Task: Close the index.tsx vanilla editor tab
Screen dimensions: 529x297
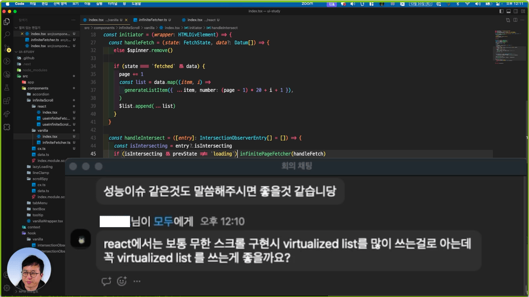Action: tap(126, 20)
